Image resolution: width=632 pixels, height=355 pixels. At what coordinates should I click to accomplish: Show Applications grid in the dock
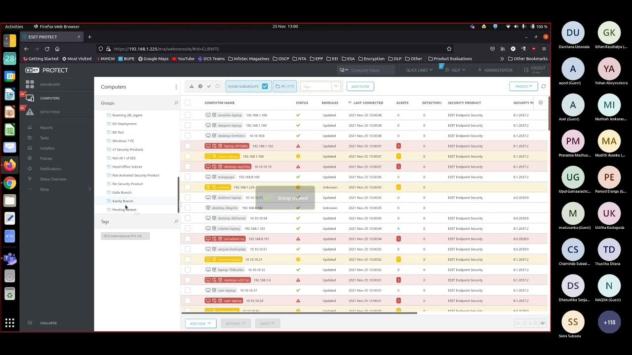(9, 323)
